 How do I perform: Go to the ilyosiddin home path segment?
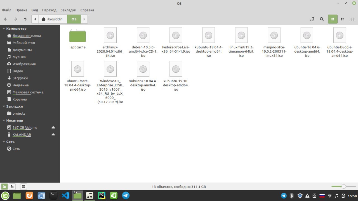tap(53, 19)
